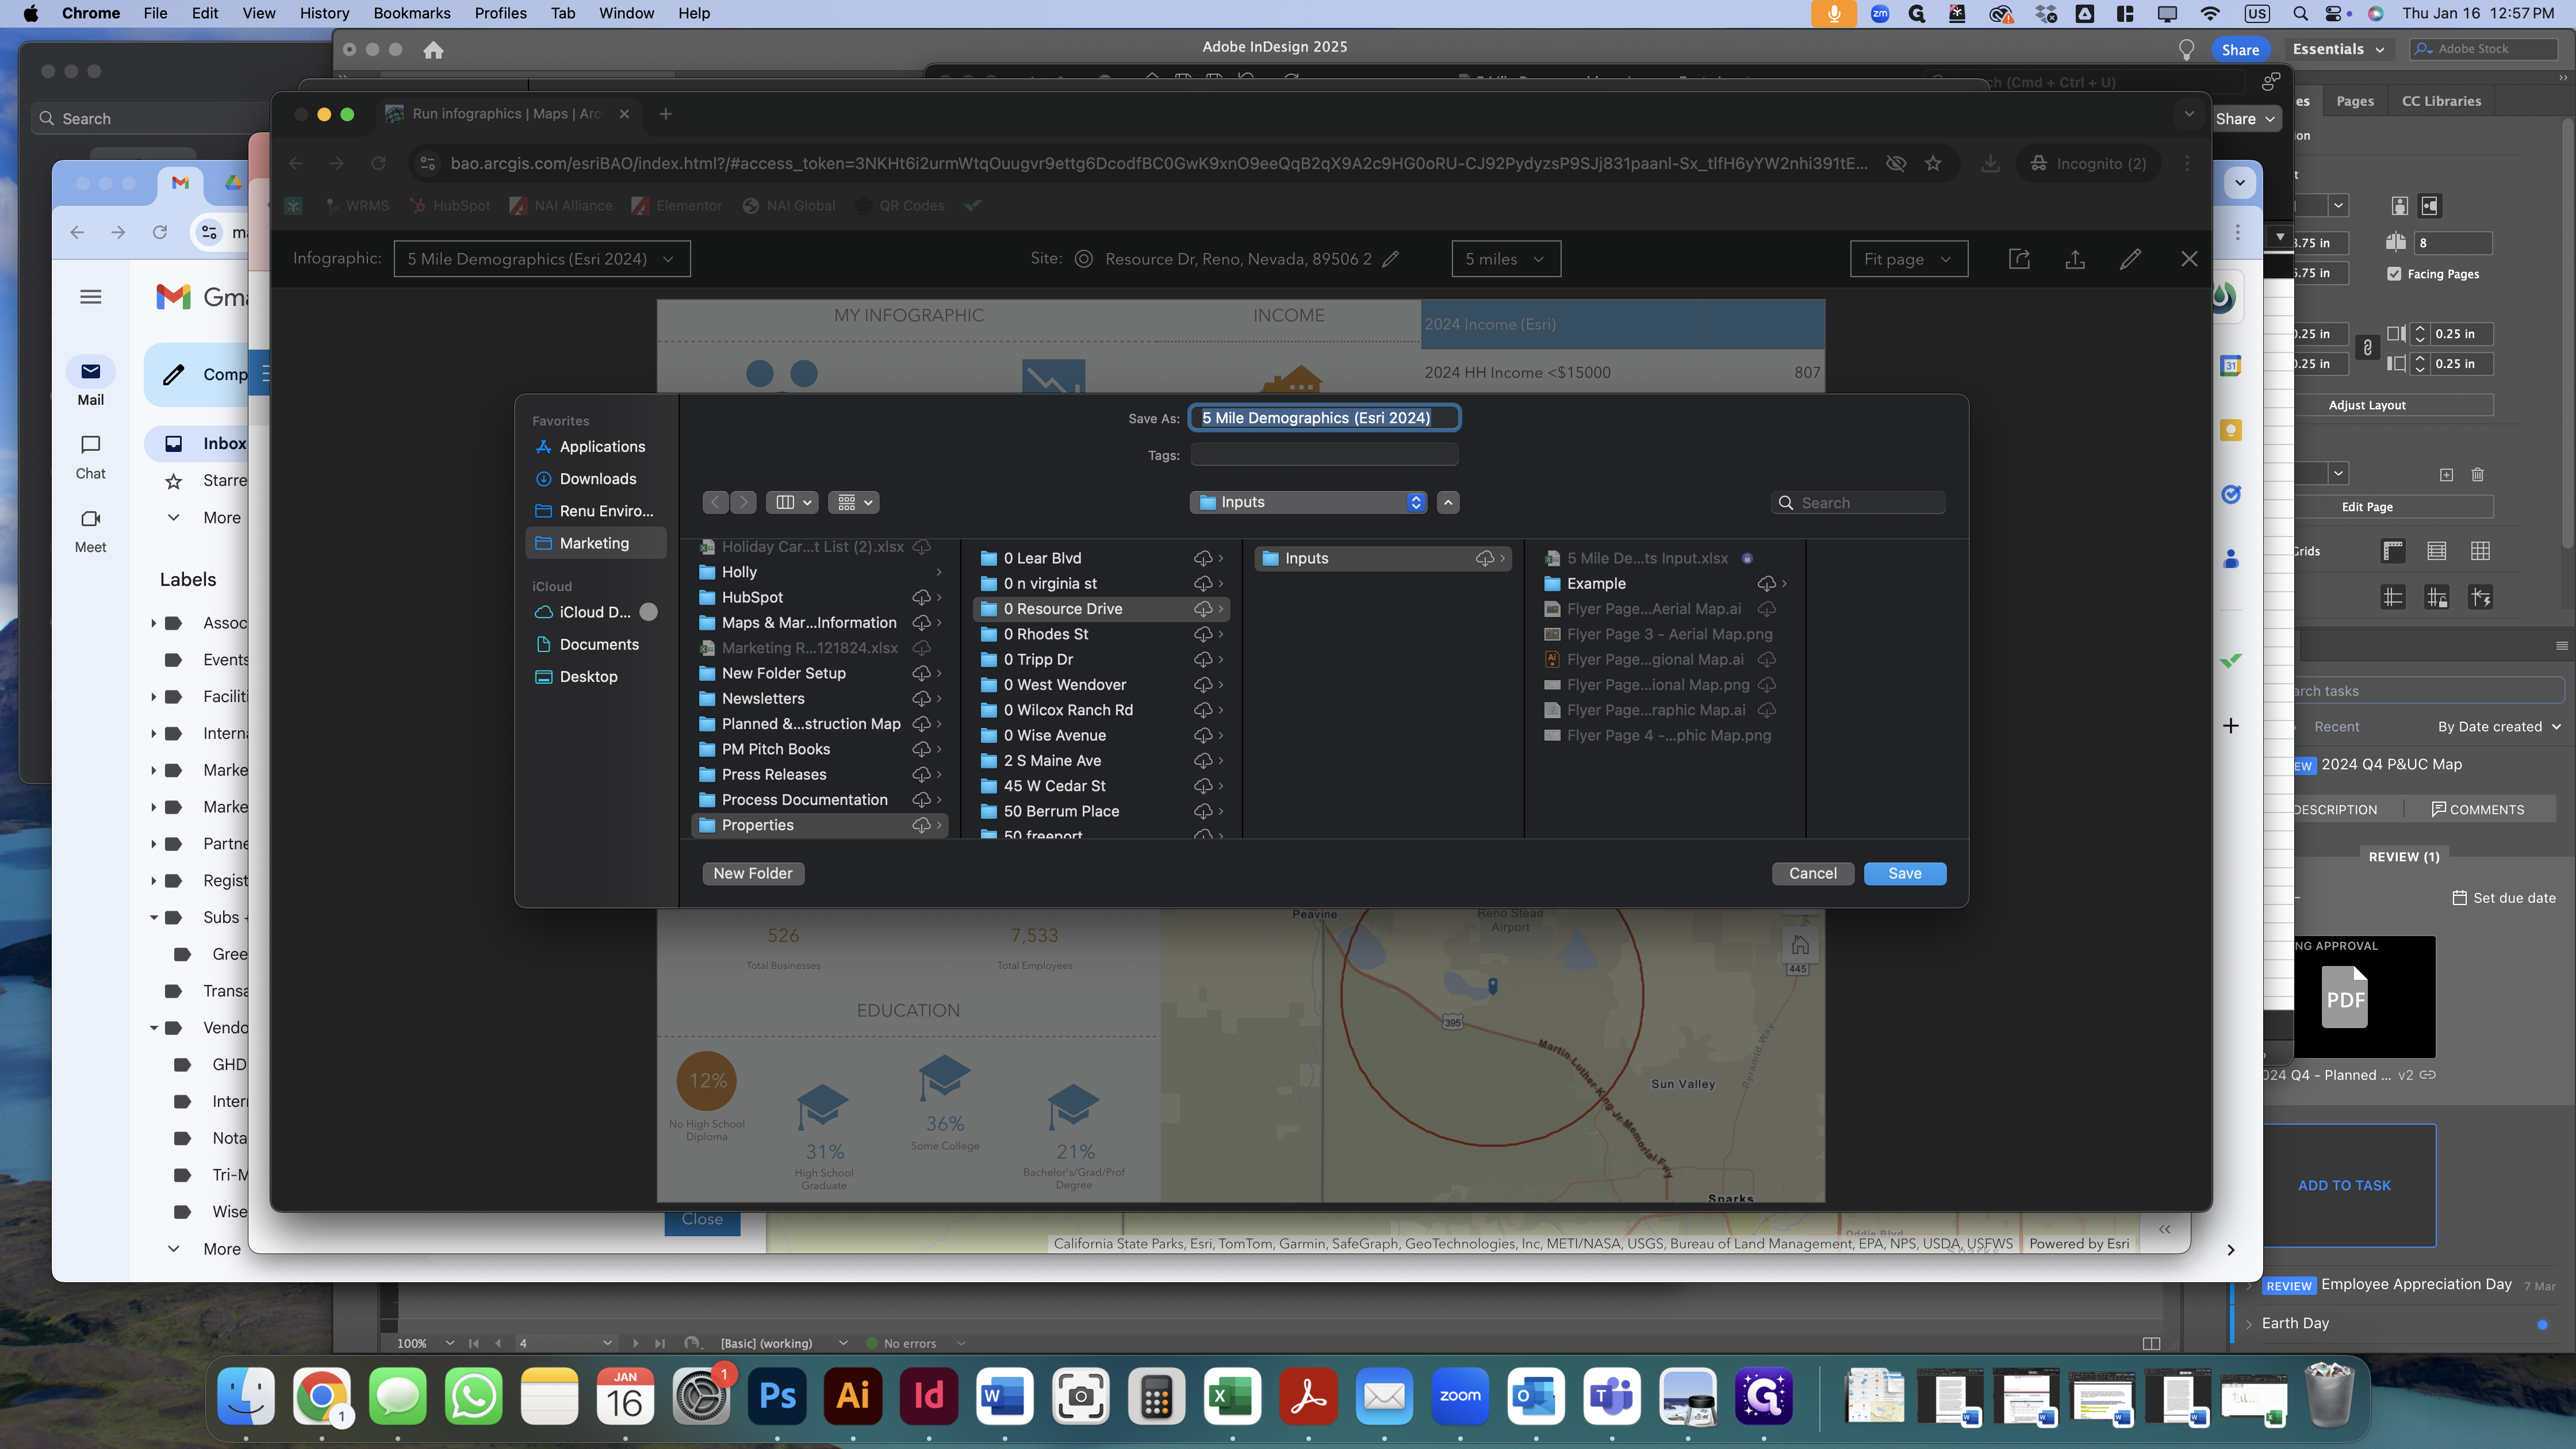The image size is (2576, 1449).
Task: Click Set due date
Action: (2504, 898)
